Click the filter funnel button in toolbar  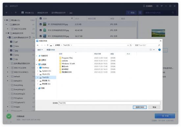pyautogui.click(x=131, y=13)
